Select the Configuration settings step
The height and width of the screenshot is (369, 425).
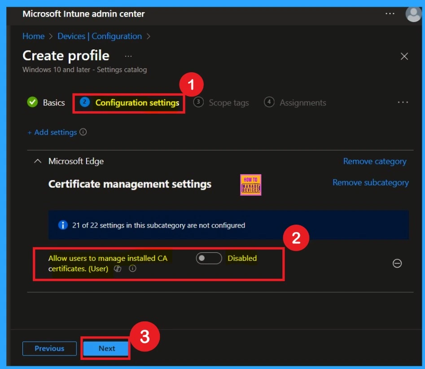pyautogui.click(x=129, y=103)
